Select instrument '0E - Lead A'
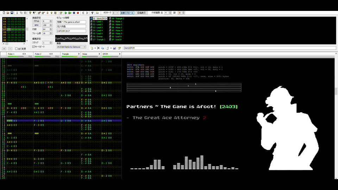The height and width of the screenshot is (190, 338). point(117,37)
